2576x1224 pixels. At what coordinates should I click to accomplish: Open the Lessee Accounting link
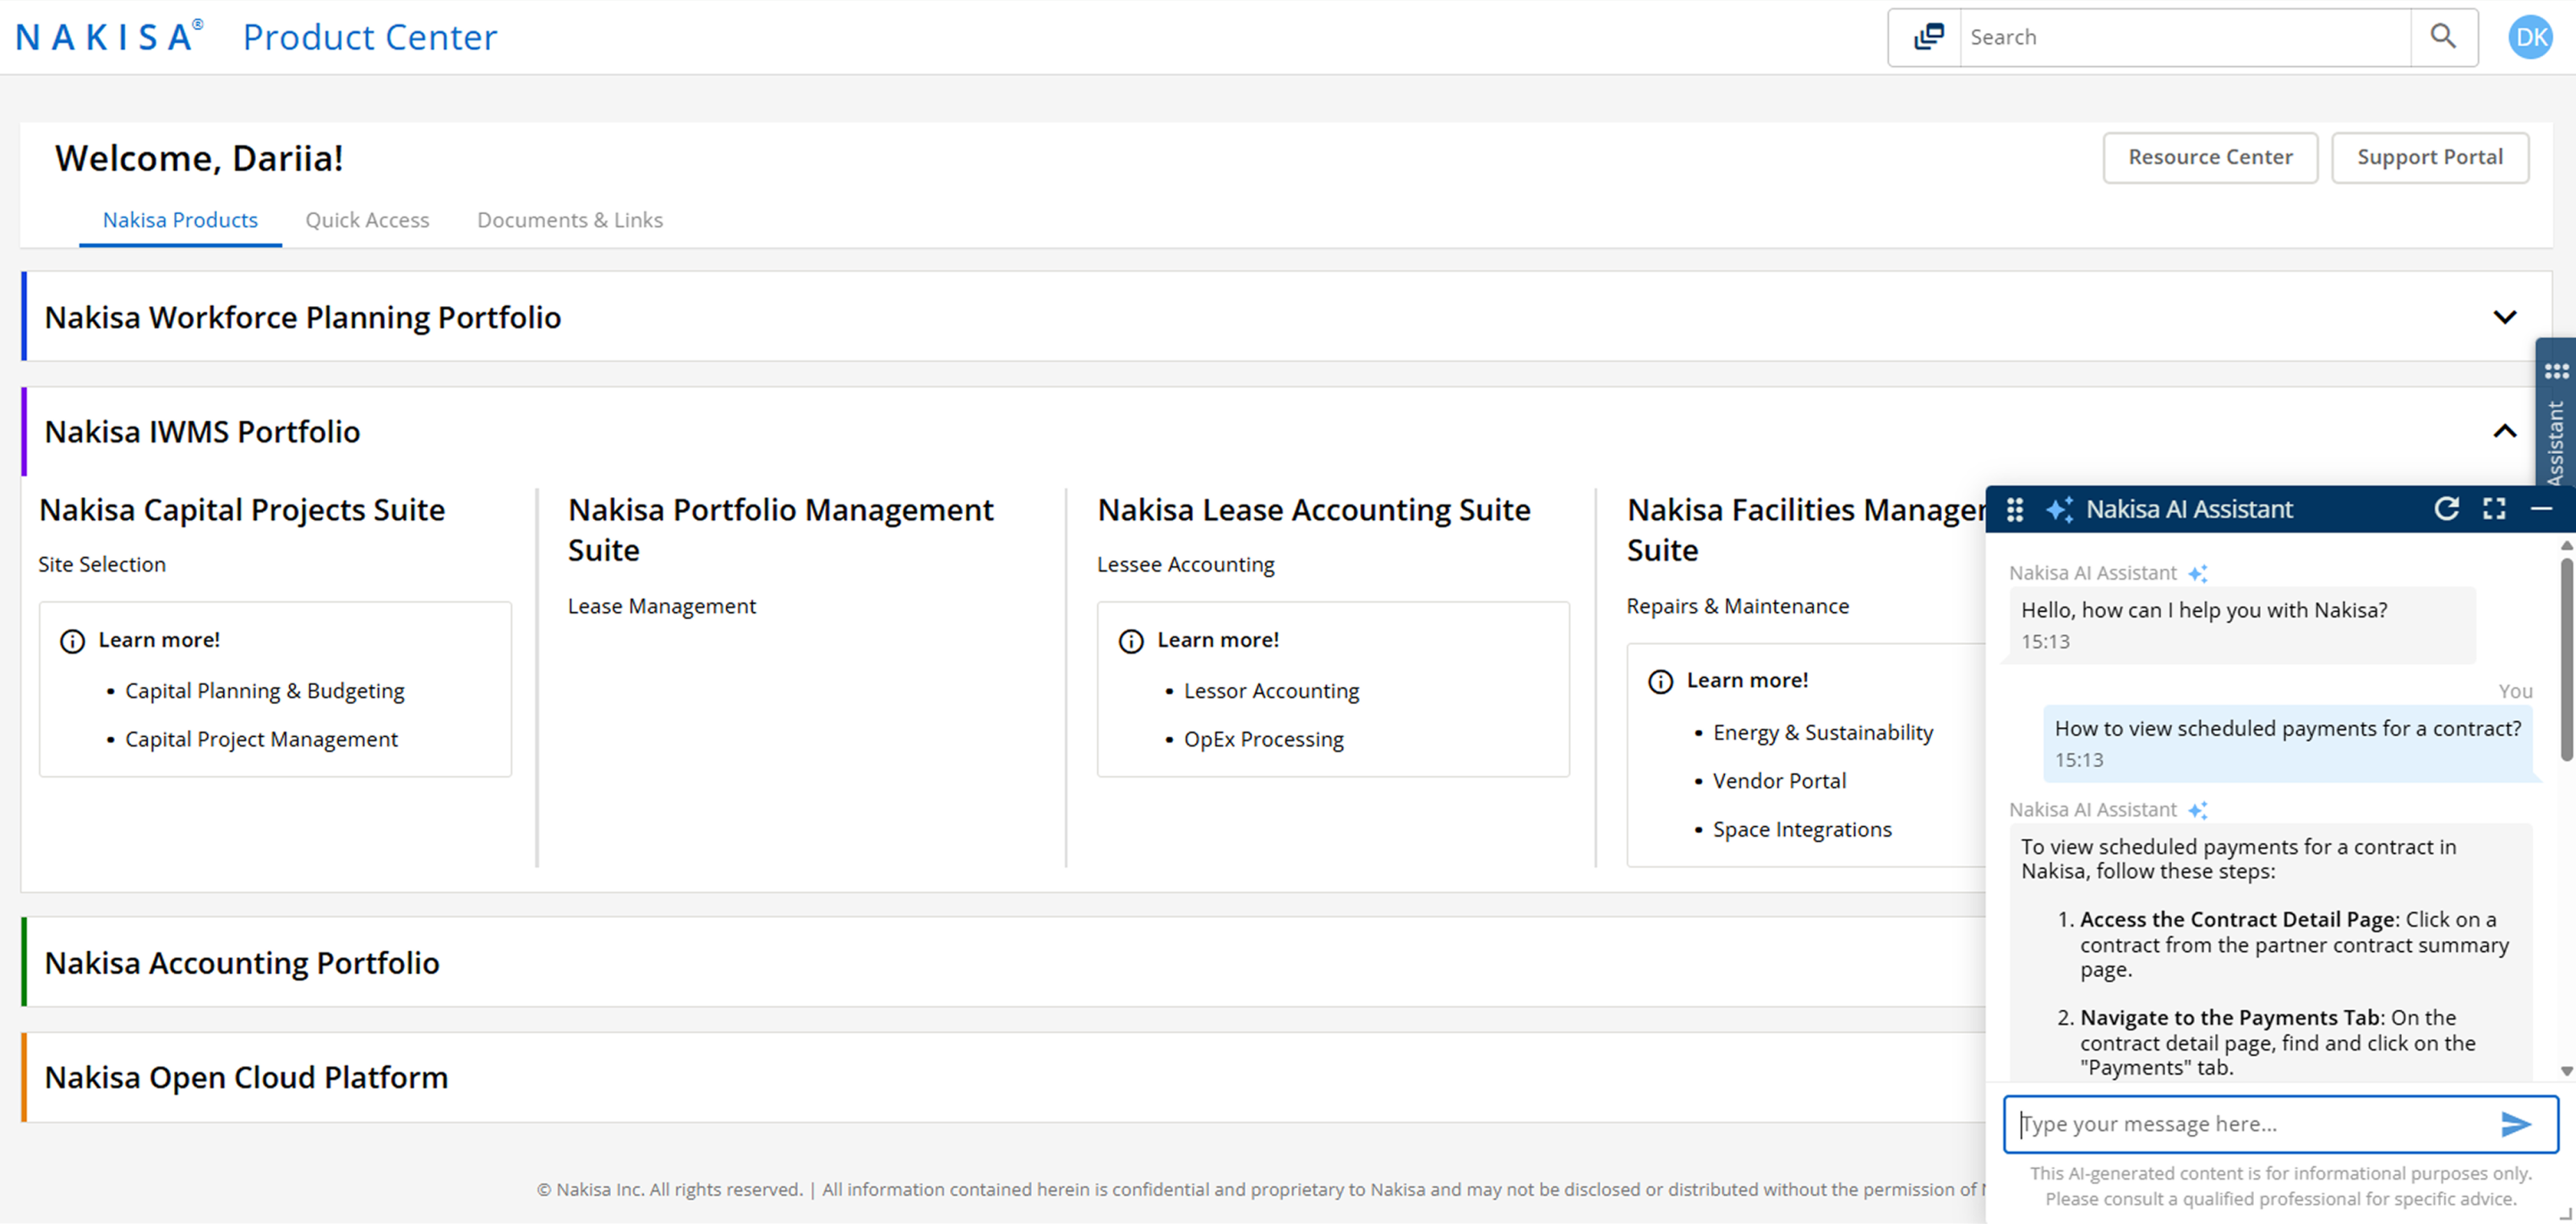click(x=1185, y=564)
